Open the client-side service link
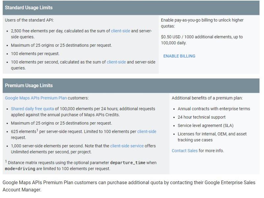The image size is (264, 198). click(x=127, y=146)
